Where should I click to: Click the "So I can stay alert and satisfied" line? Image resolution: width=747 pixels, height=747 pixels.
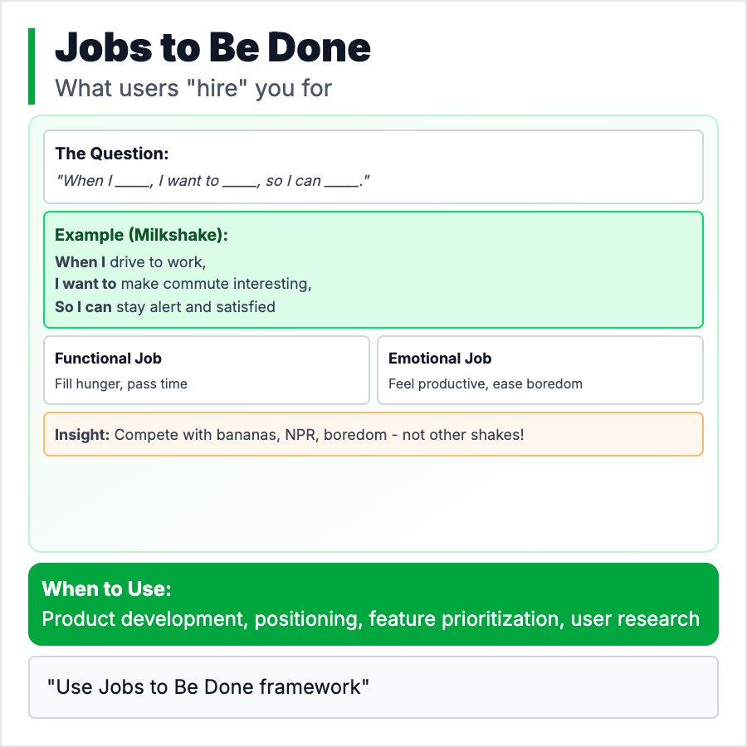tap(164, 307)
